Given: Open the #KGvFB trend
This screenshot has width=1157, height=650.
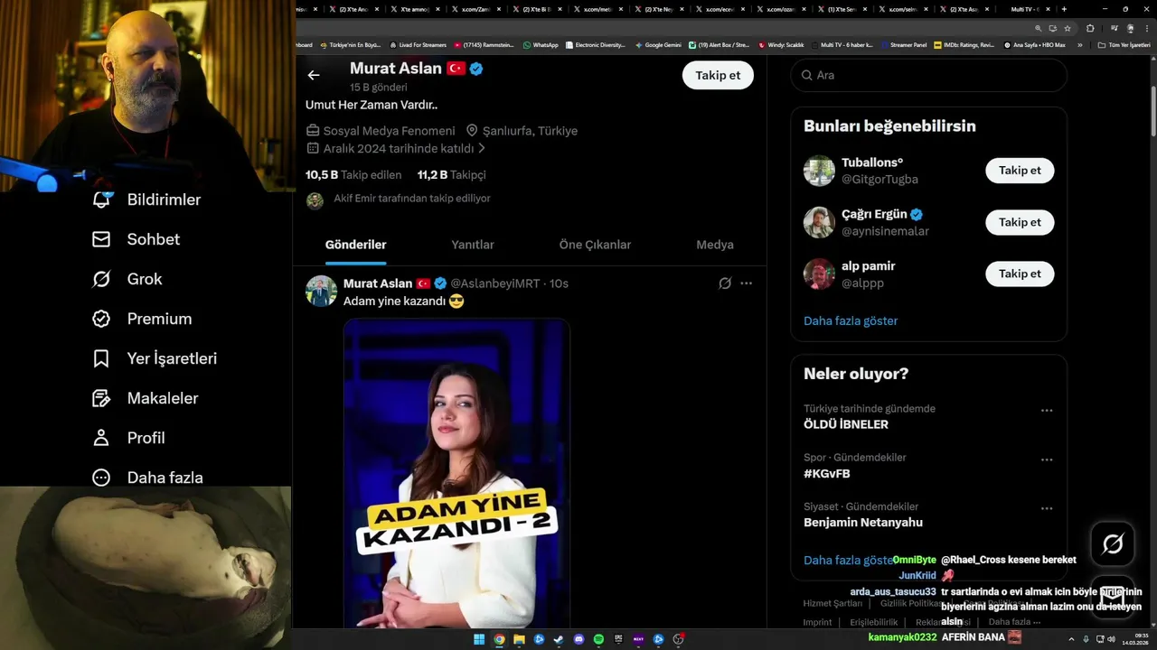Looking at the screenshot, I should coord(827,474).
